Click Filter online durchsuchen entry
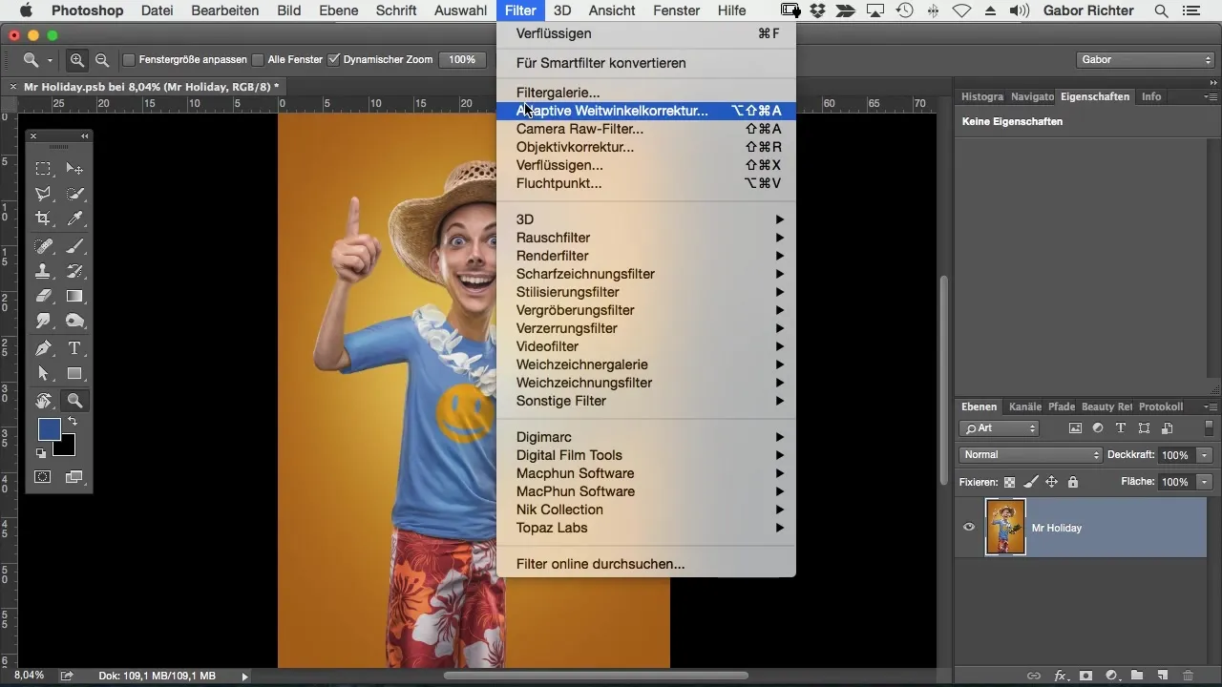The image size is (1222, 687). pos(646,564)
